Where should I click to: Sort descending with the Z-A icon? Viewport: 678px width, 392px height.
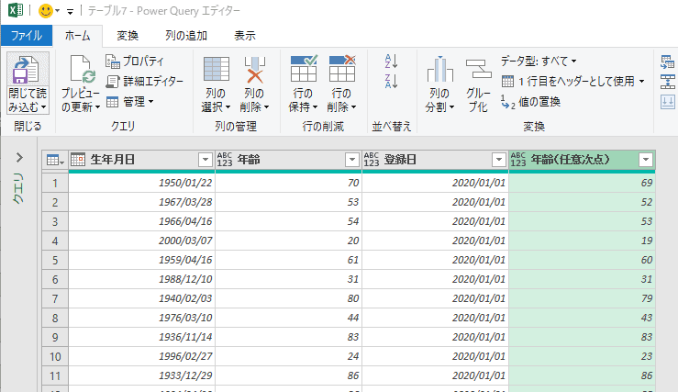pos(392,82)
